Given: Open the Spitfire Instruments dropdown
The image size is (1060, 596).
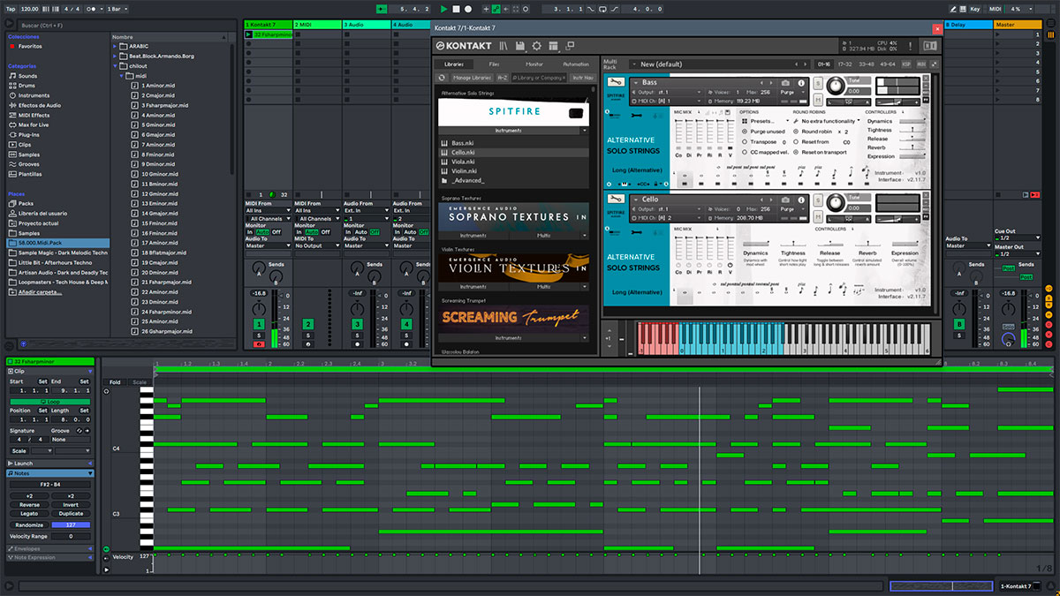Looking at the screenshot, I should [513, 131].
